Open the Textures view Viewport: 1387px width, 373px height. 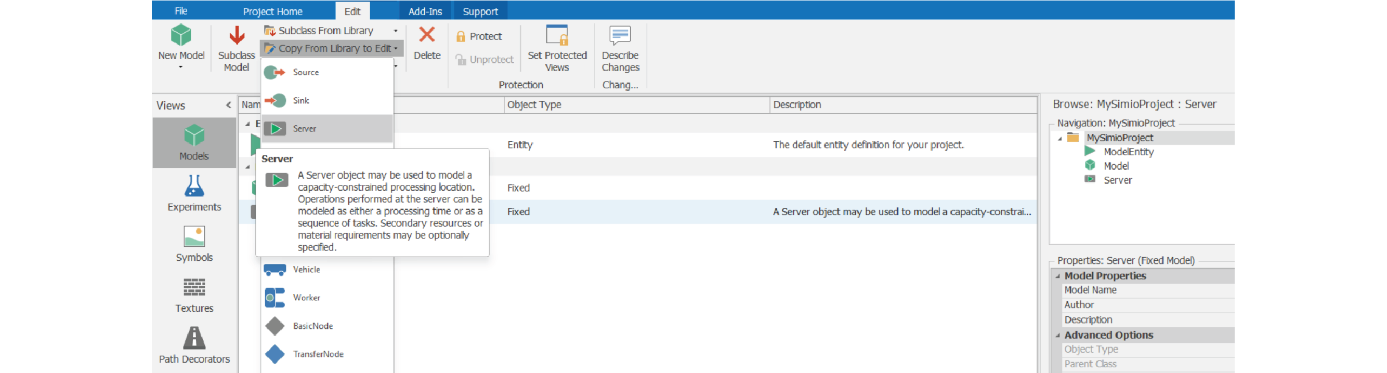[x=194, y=295]
